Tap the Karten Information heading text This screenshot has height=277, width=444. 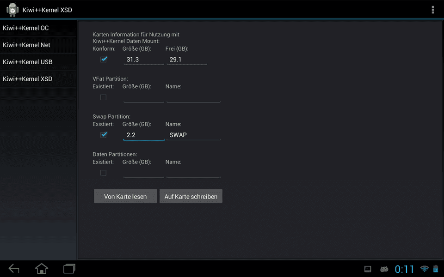point(136,37)
